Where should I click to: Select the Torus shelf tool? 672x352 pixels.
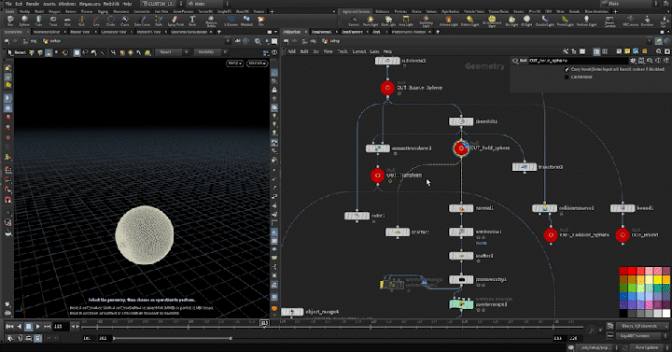53,21
